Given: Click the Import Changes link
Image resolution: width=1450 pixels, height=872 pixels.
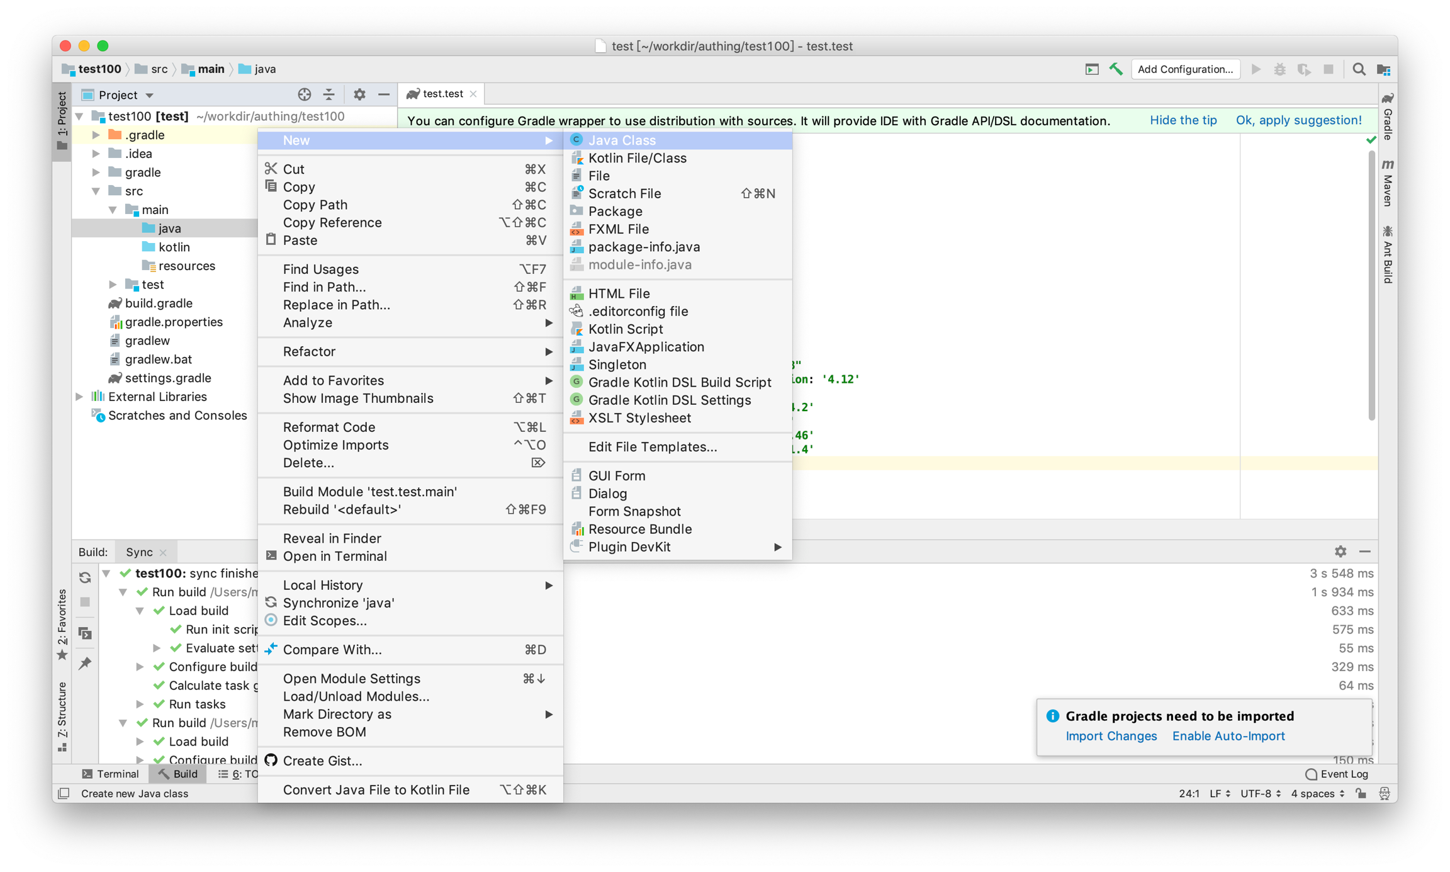Looking at the screenshot, I should click(x=1111, y=736).
